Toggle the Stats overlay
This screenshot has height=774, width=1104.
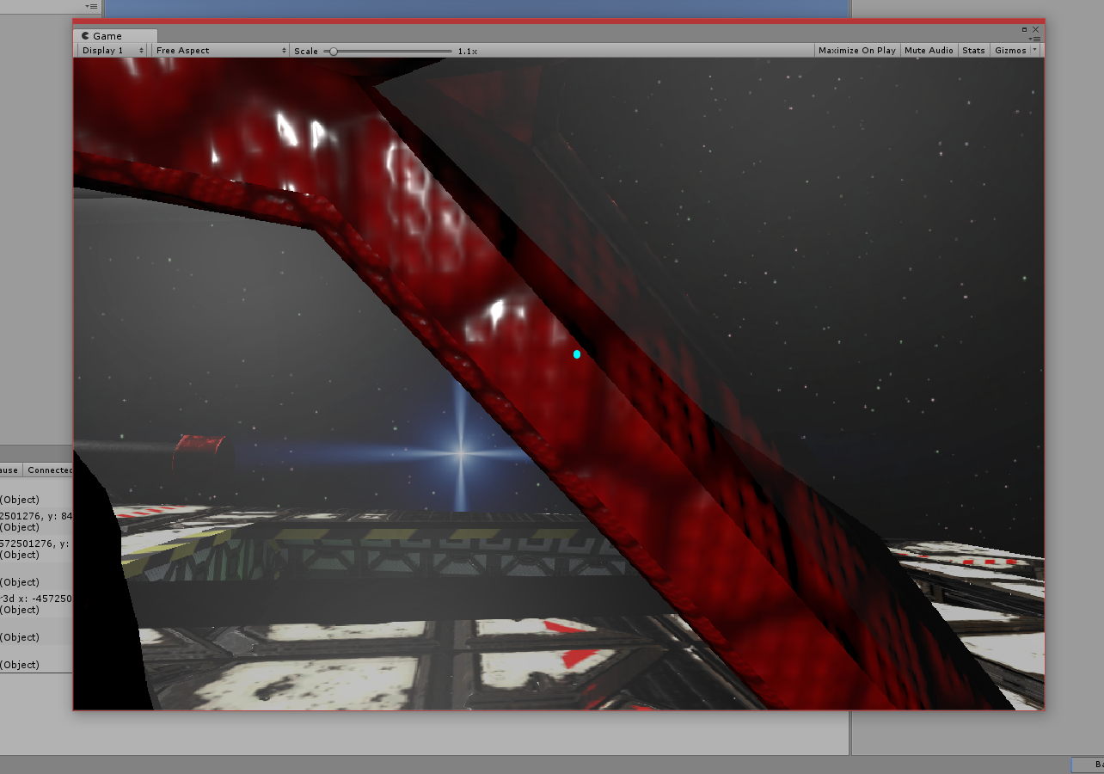click(x=973, y=51)
